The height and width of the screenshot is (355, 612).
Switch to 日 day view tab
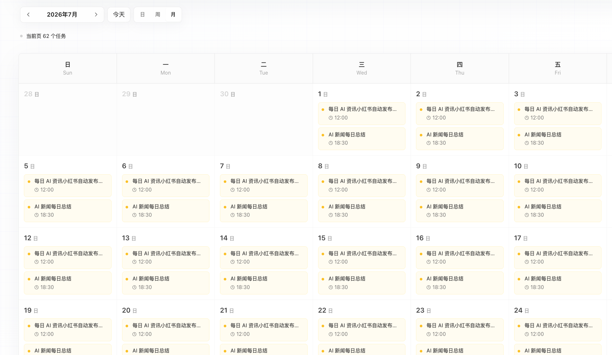(142, 15)
